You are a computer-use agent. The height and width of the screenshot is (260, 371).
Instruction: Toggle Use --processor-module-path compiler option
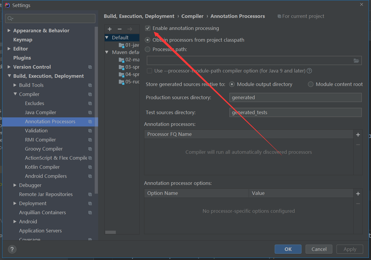coord(149,71)
